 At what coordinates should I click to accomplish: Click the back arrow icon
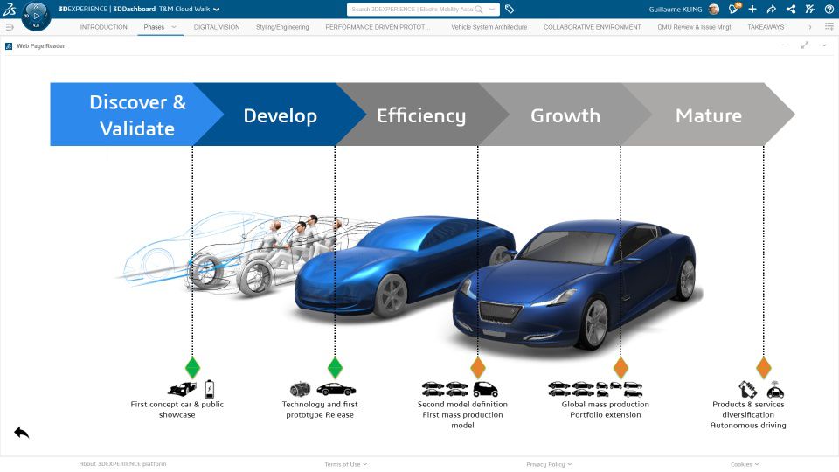click(22, 432)
